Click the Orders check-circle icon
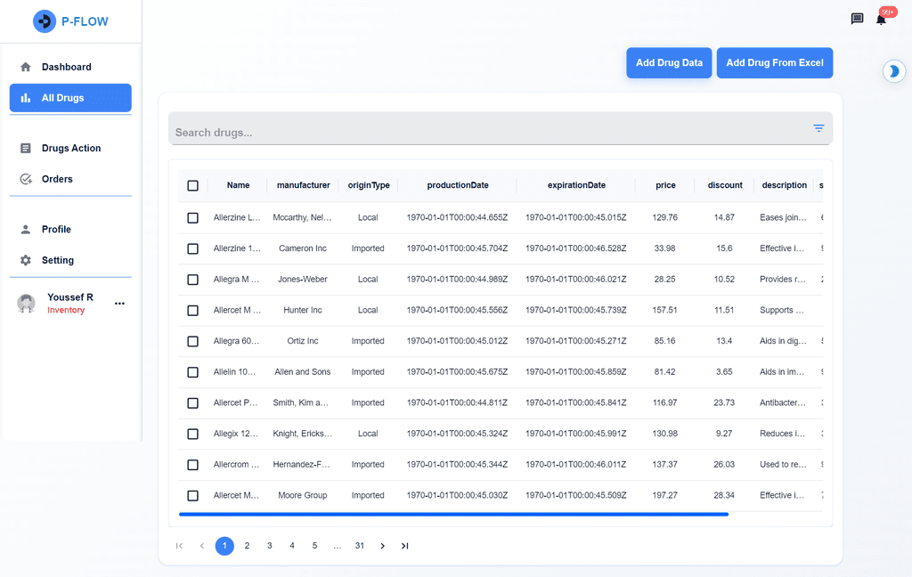Image resolution: width=912 pixels, height=577 pixels. coord(26,179)
